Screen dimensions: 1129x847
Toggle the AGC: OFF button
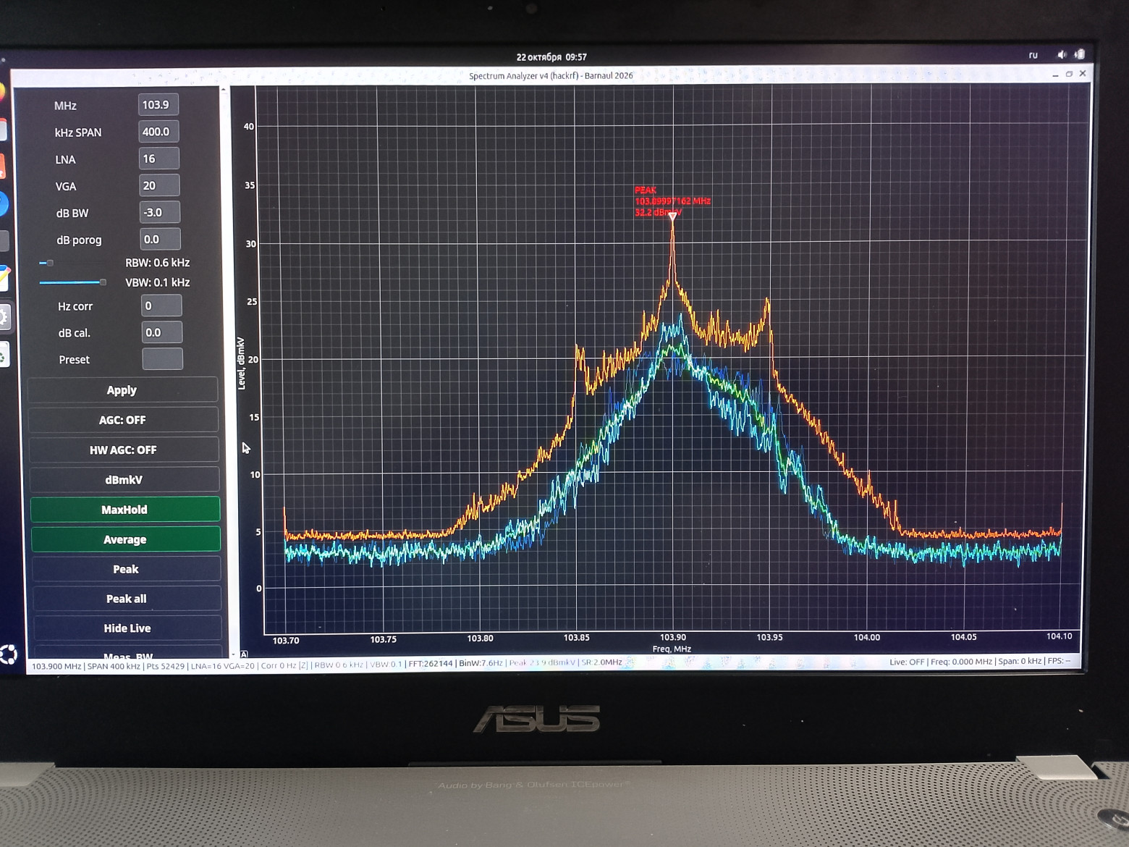[x=123, y=420]
